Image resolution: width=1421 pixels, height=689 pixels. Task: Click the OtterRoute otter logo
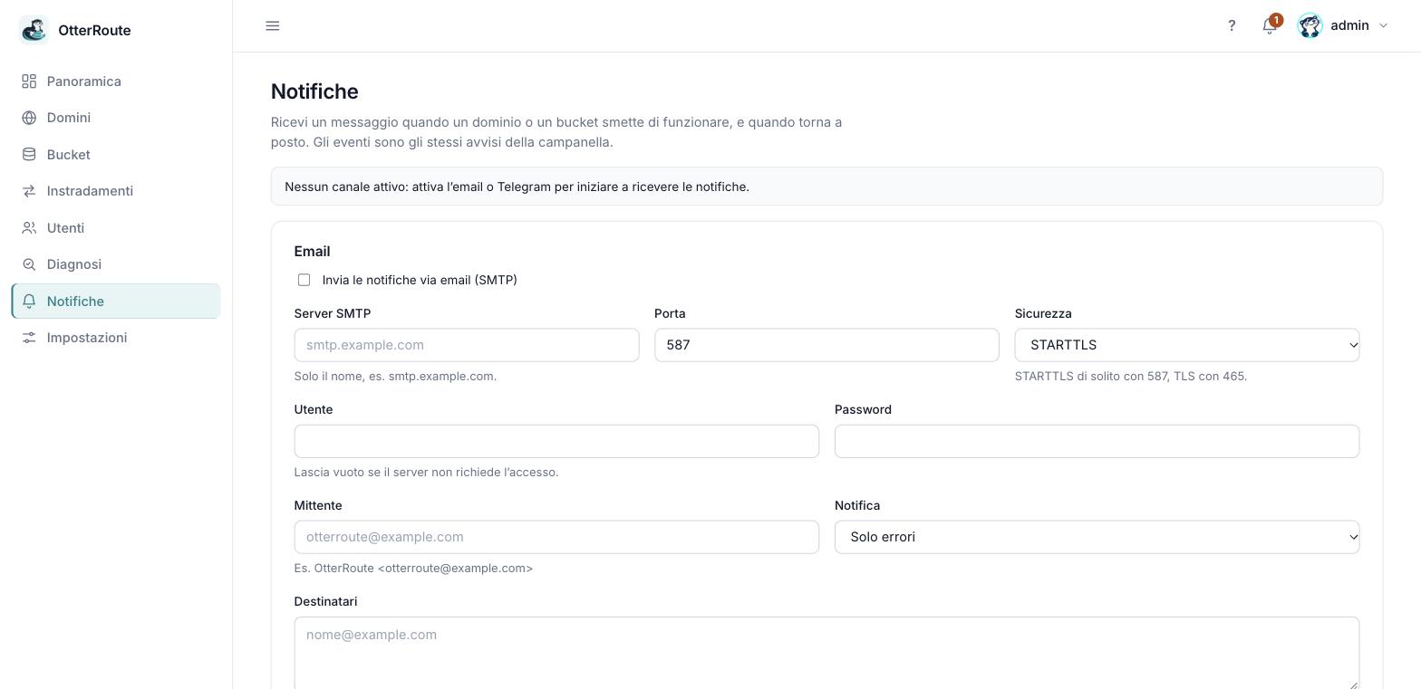[x=34, y=30]
